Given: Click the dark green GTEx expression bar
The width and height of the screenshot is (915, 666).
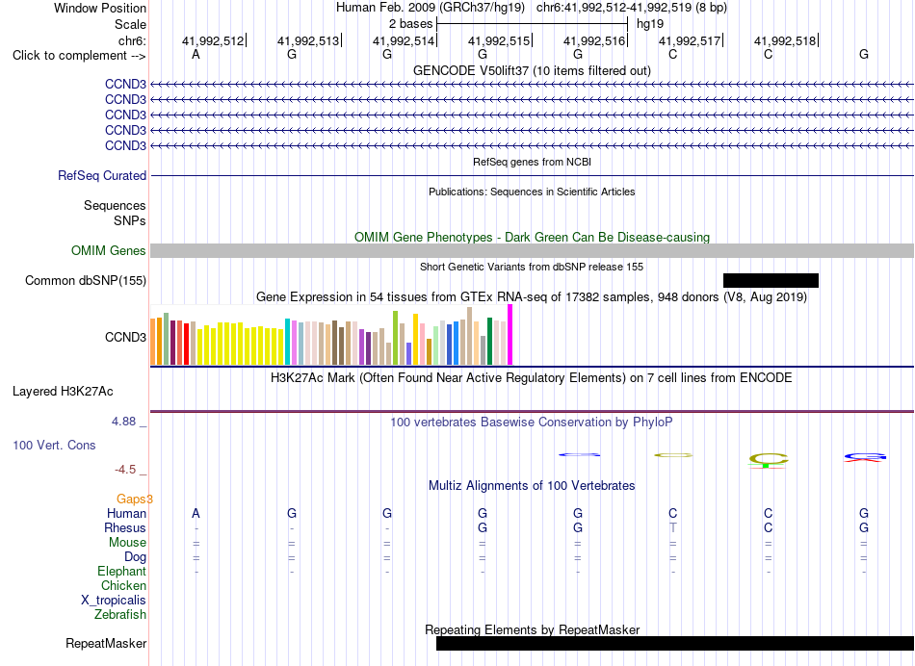Looking at the screenshot, I should pos(489,341).
